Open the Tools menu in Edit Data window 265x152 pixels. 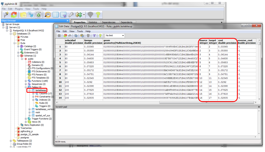(80, 31)
